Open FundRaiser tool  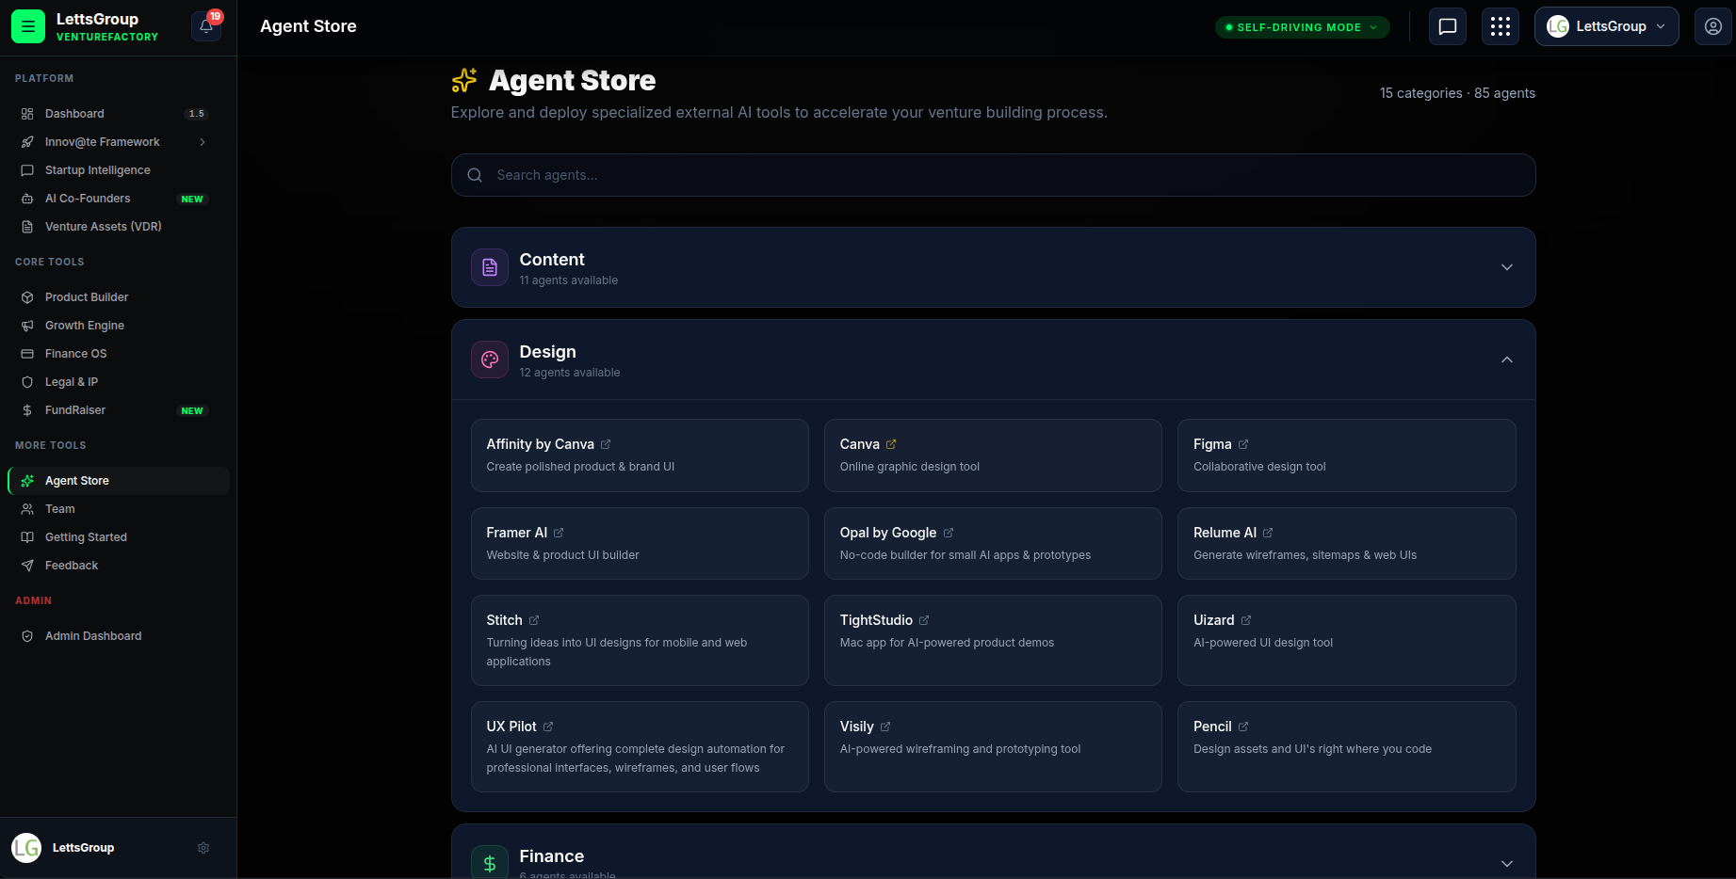point(118,410)
